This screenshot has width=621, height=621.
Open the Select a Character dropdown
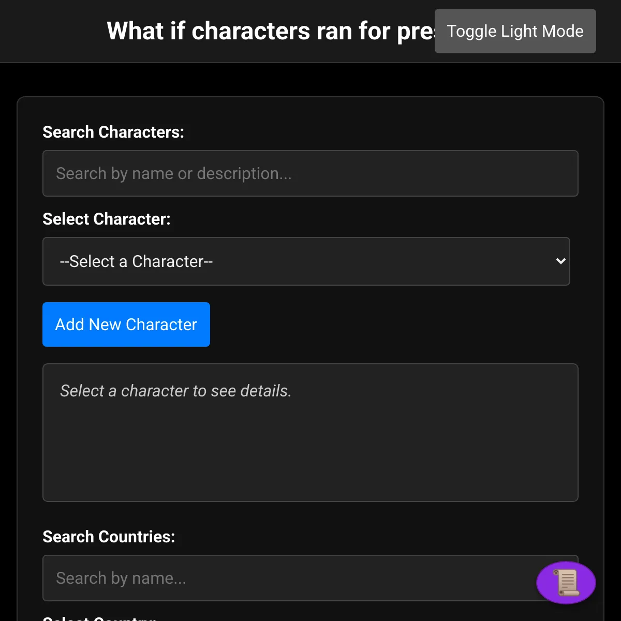pyautogui.click(x=306, y=261)
